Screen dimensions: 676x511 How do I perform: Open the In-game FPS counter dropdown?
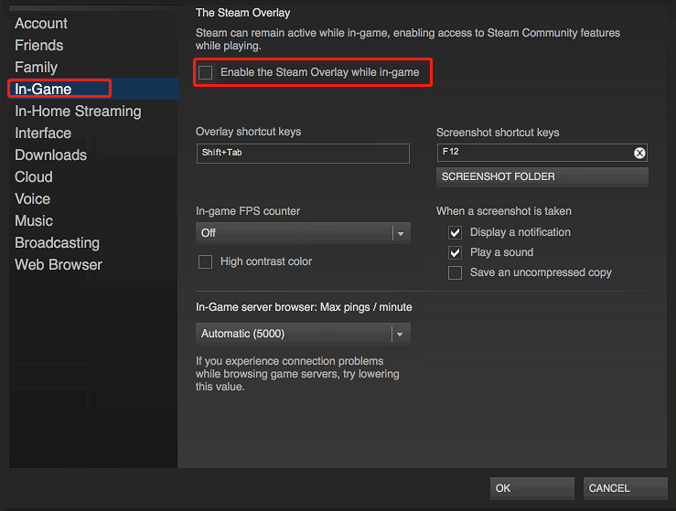(x=303, y=233)
